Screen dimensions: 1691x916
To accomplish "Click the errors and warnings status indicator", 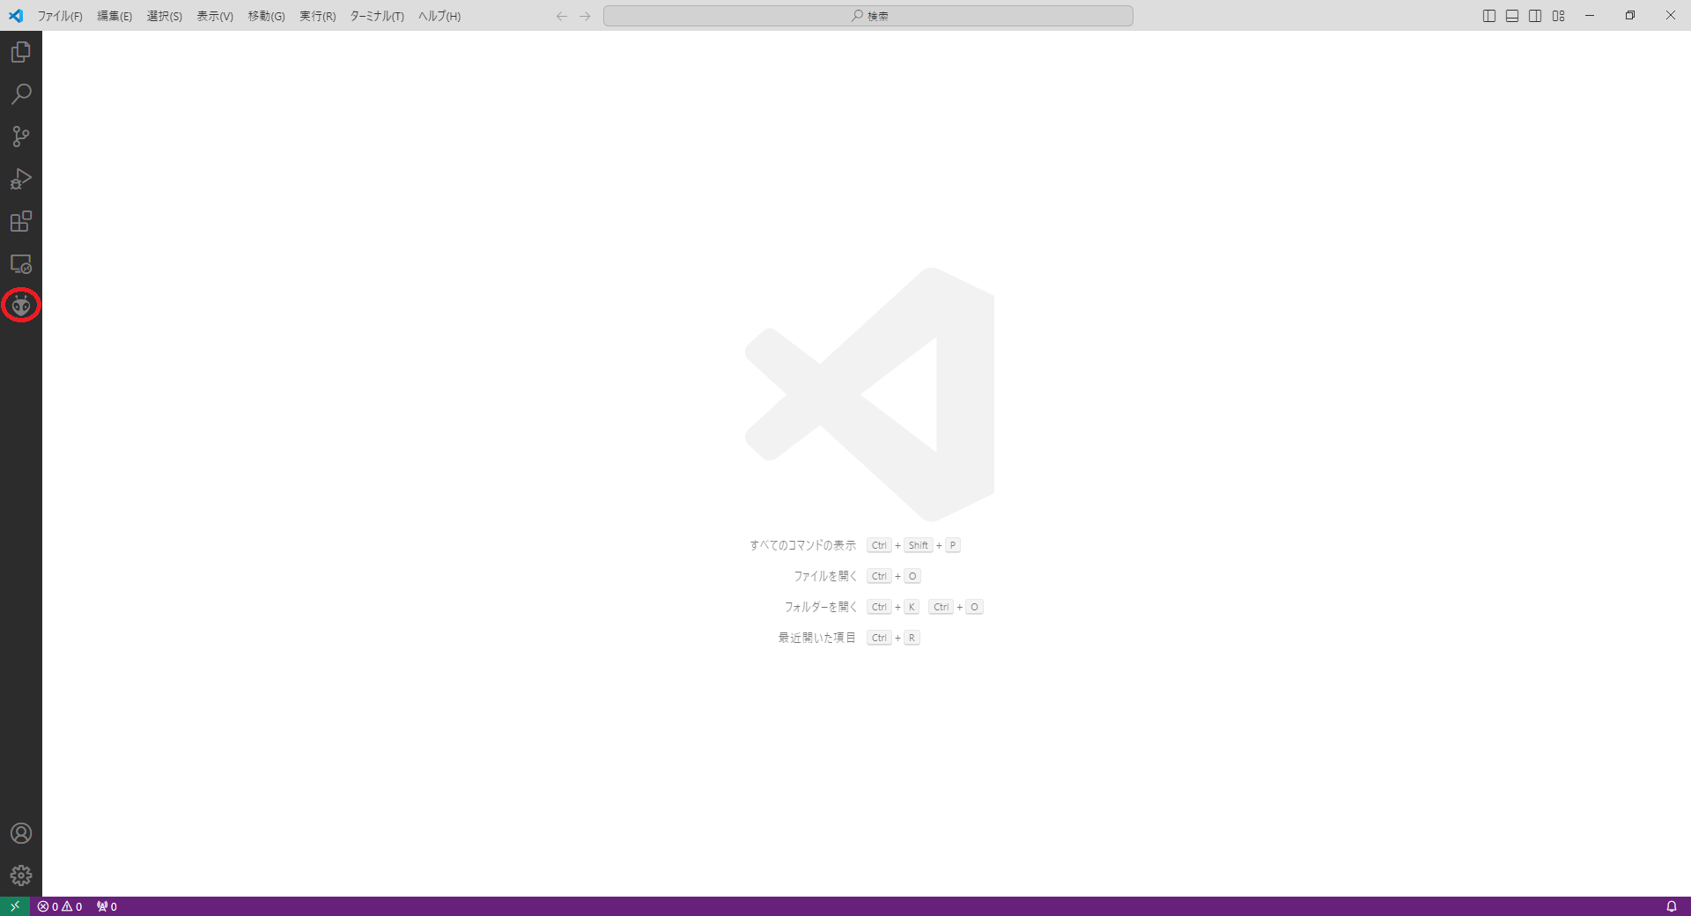I will coord(60,906).
